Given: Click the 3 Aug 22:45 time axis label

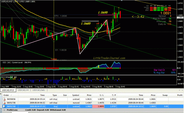Looking at the screenshot, I should pos(51,87).
